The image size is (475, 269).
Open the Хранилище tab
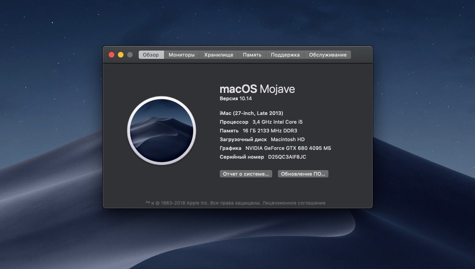(218, 55)
